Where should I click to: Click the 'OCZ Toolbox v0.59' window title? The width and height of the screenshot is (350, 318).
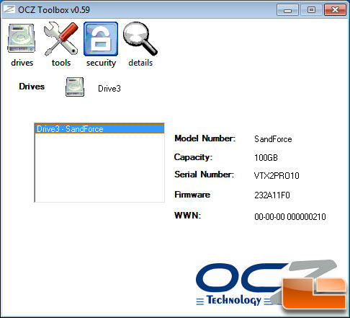tap(54, 10)
